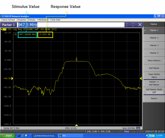
Task: Click the Marker 1 frequency entry field
Action: tap(71, 25)
